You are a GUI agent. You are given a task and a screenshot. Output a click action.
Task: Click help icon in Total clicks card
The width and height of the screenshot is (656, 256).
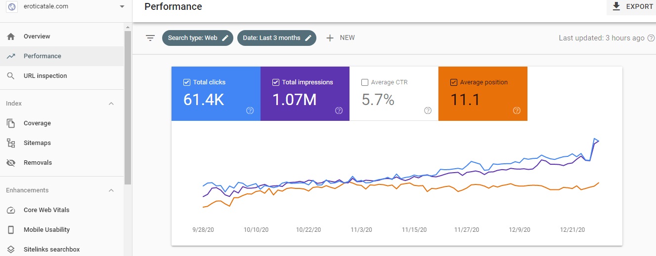[250, 110]
